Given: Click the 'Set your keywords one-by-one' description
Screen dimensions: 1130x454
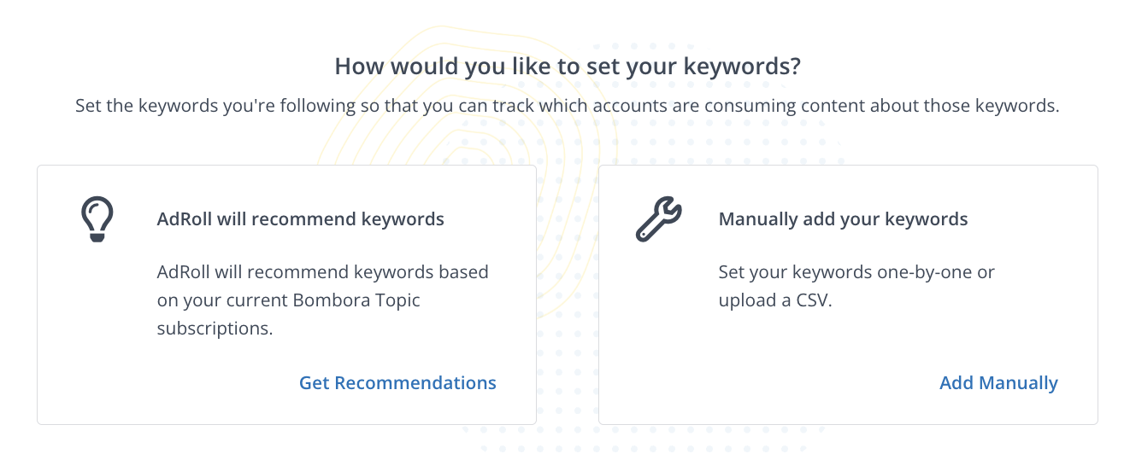Looking at the screenshot, I should pos(856,272).
